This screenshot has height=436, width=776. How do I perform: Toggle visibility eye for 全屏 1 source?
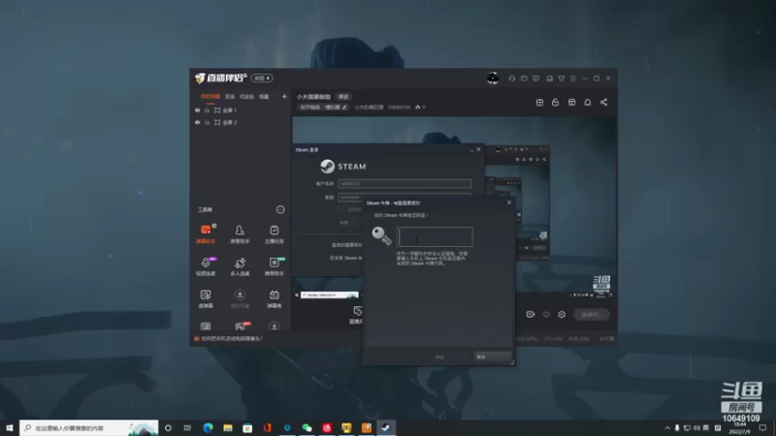(198, 110)
